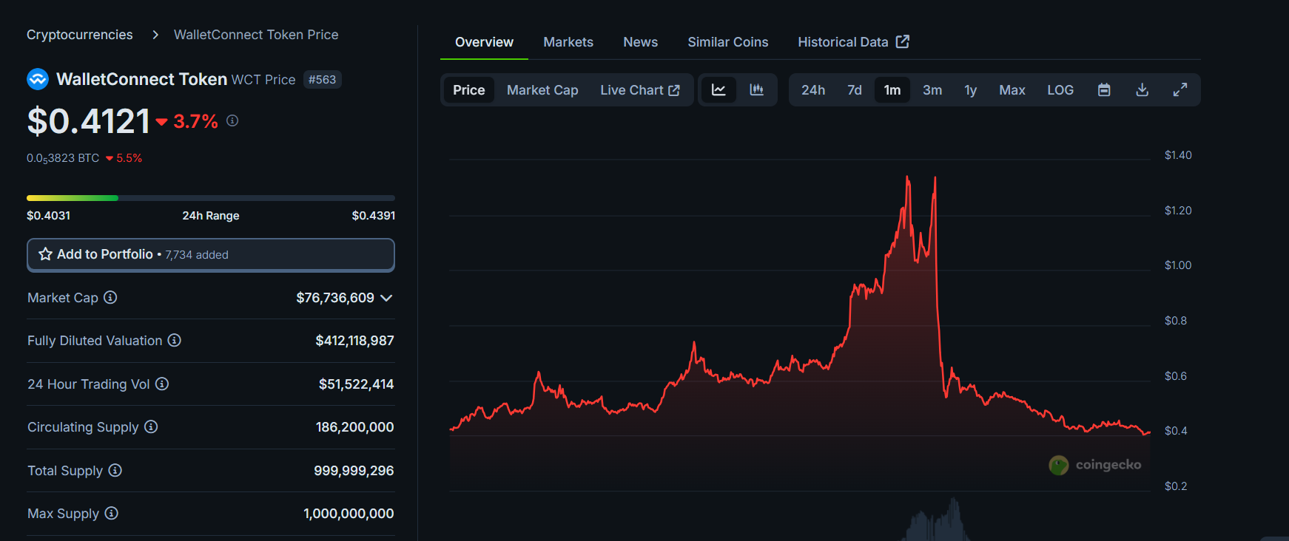Open the calendar date range picker
Screen dimensions: 1289x541
point(1104,90)
